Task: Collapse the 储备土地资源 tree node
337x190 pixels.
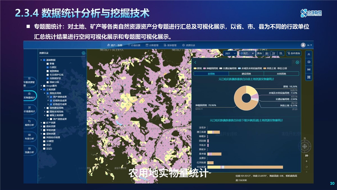Action: pos(44,115)
